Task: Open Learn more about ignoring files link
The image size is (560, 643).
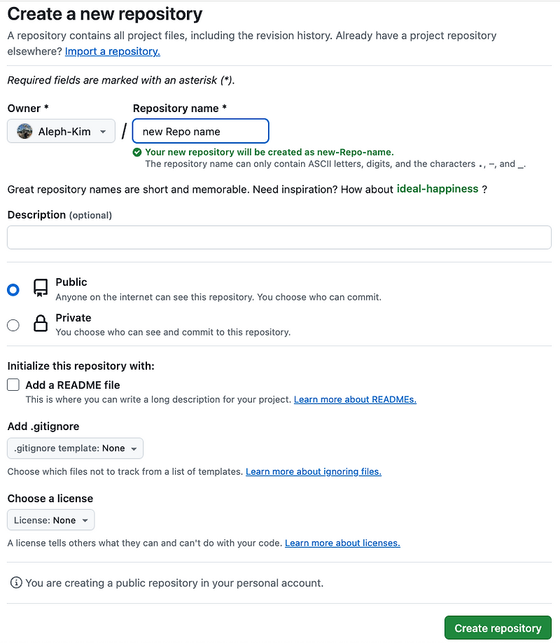Action: [x=313, y=471]
